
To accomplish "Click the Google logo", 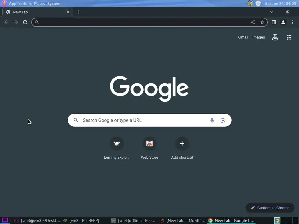I will point(149,89).
